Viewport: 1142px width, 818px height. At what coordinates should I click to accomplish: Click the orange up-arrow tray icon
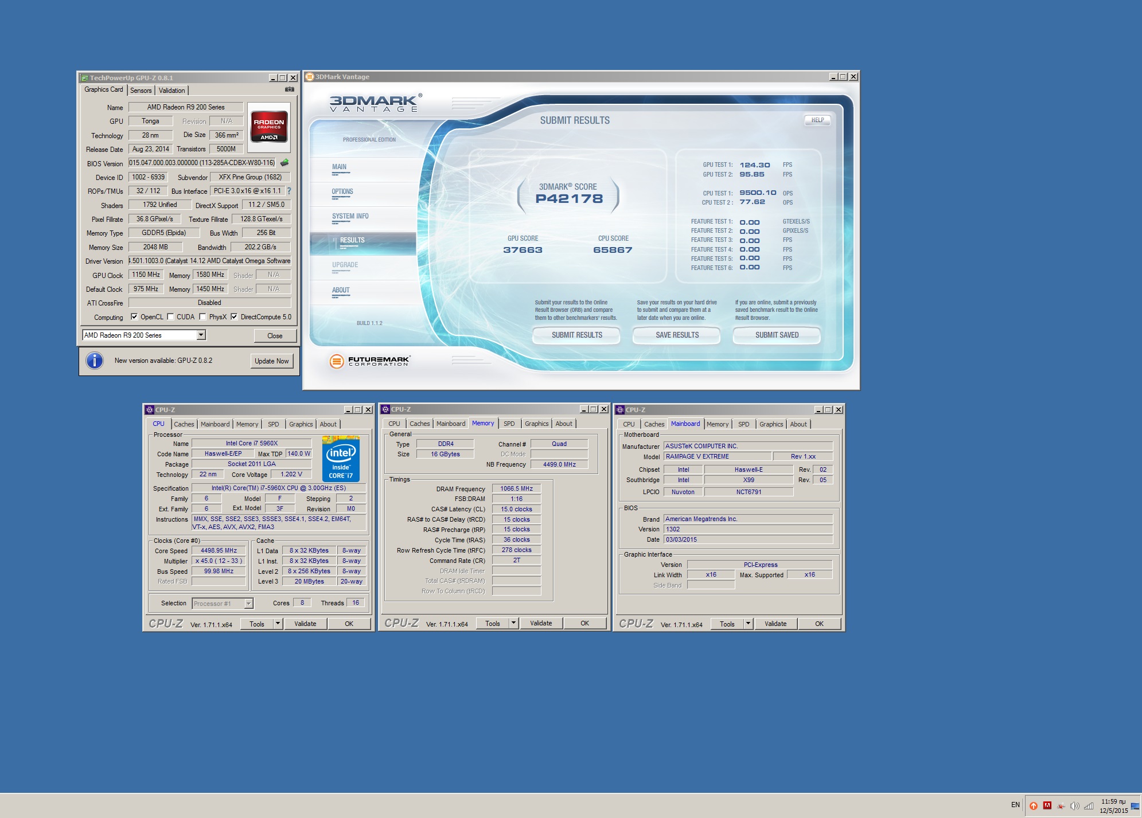click(x=1034, y=805)
